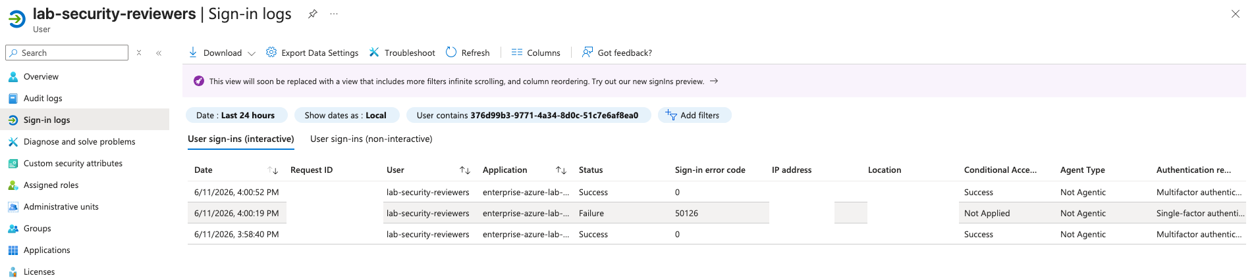
Task: Click the Assigned roles icon
Action: coord(13,185)
